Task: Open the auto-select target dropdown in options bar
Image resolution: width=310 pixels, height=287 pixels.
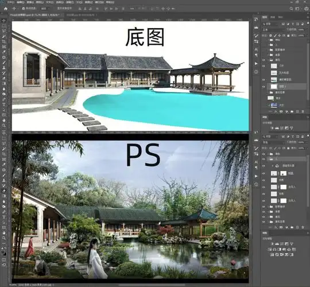Action: 45,9
